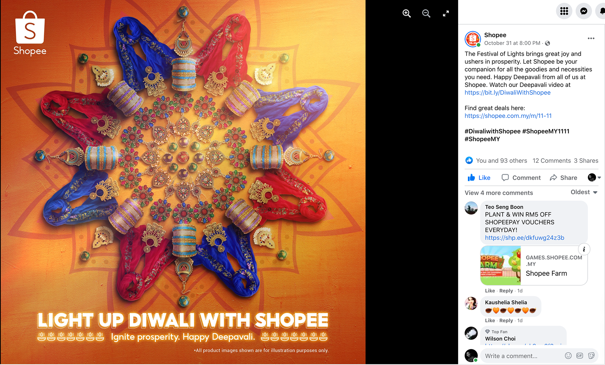
Task: Enter fullscreen photo view
Action: point(446,13)
